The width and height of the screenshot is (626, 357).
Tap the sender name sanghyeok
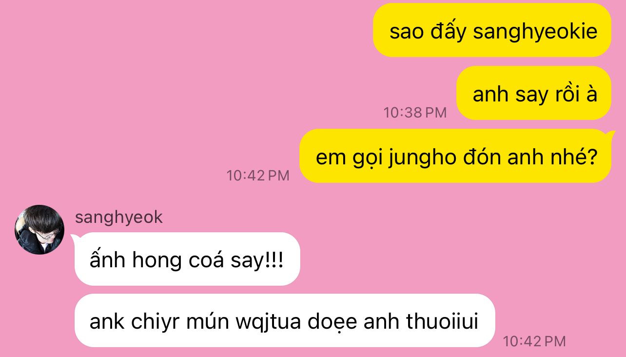click(118, 217)
